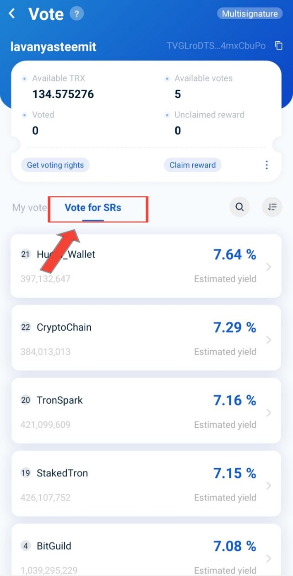This screenshot has height=576, width=293.
Task: Click Claim reward button
Action: click(193, 165)
